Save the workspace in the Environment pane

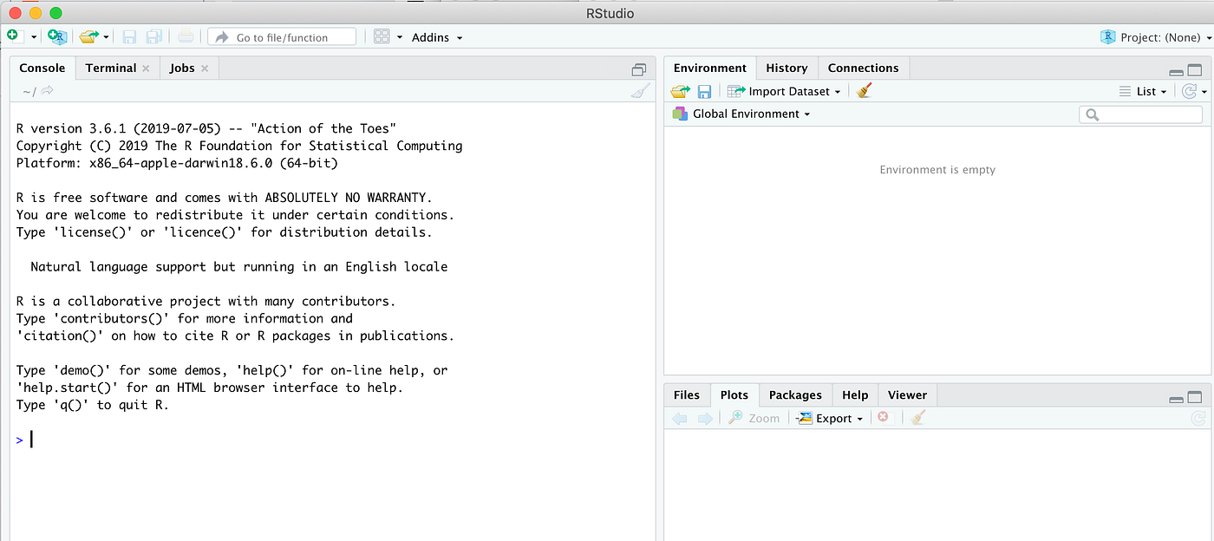pos(704,90)
